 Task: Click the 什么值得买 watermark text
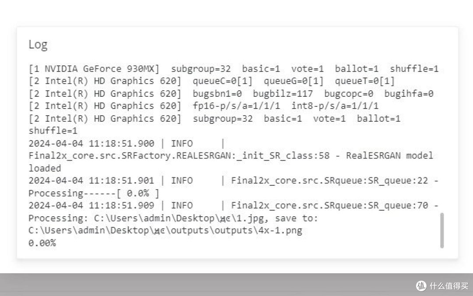coord(449,286)
